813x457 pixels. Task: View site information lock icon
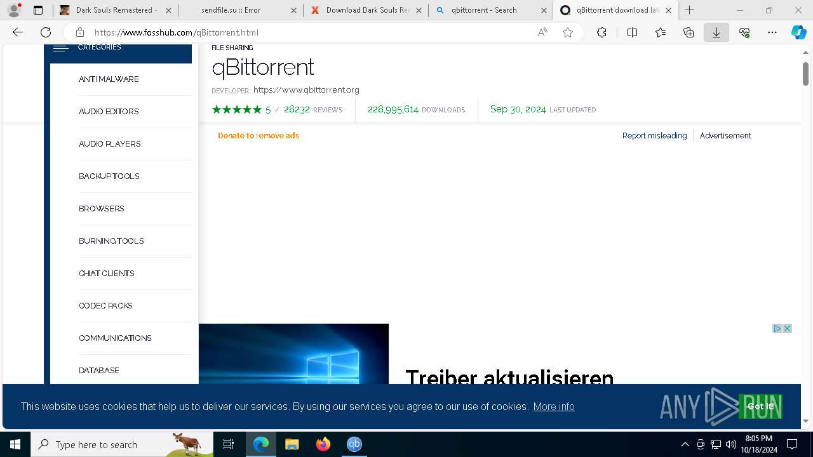click(80, 32)
